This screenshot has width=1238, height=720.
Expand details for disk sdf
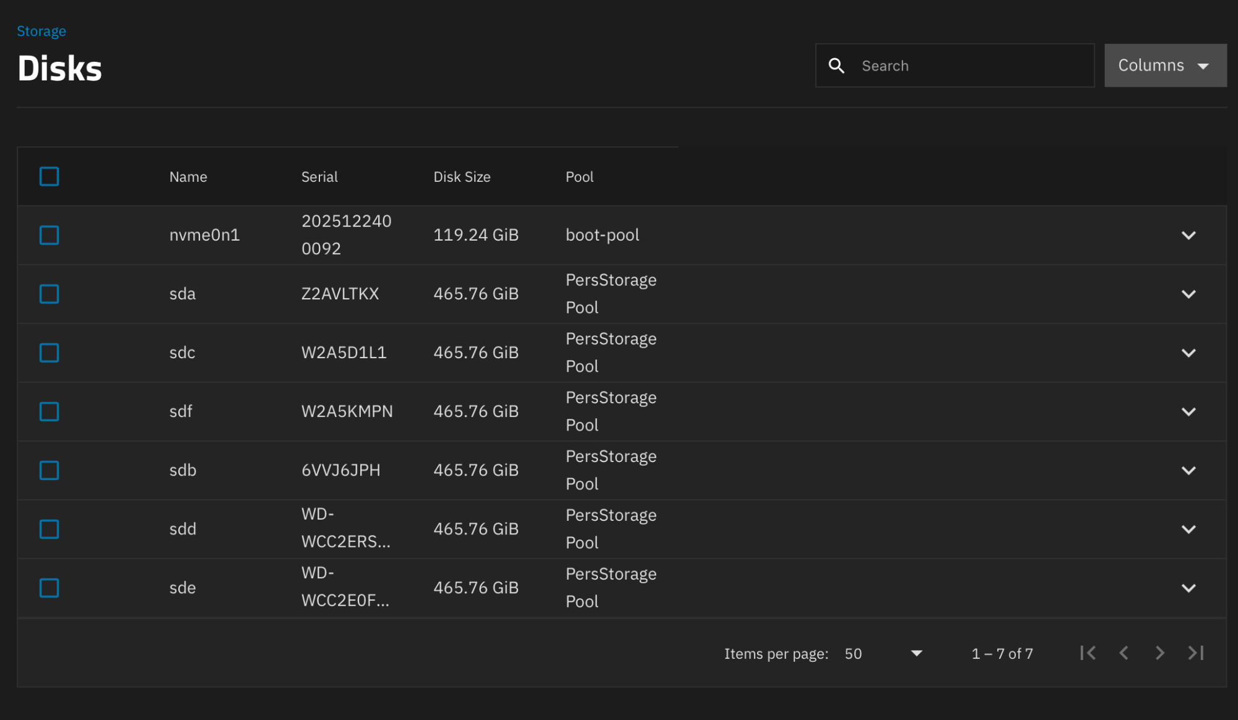[x=1188, y=411]
